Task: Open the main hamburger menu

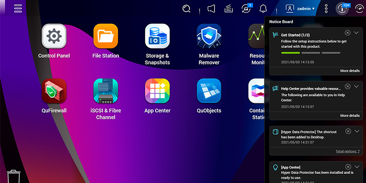Action: 18,8
